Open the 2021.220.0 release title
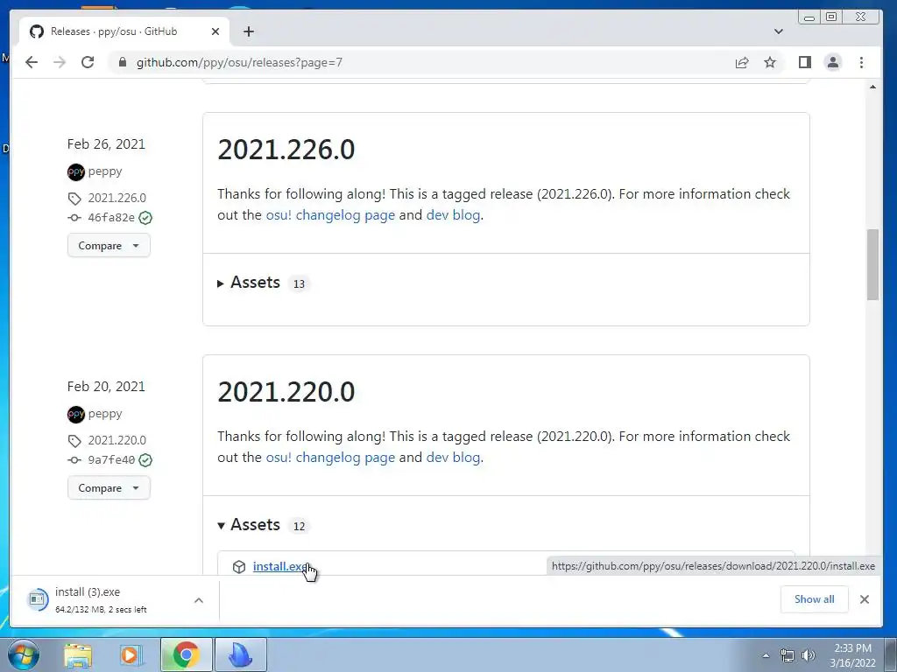897x672 pixels. 286,392
